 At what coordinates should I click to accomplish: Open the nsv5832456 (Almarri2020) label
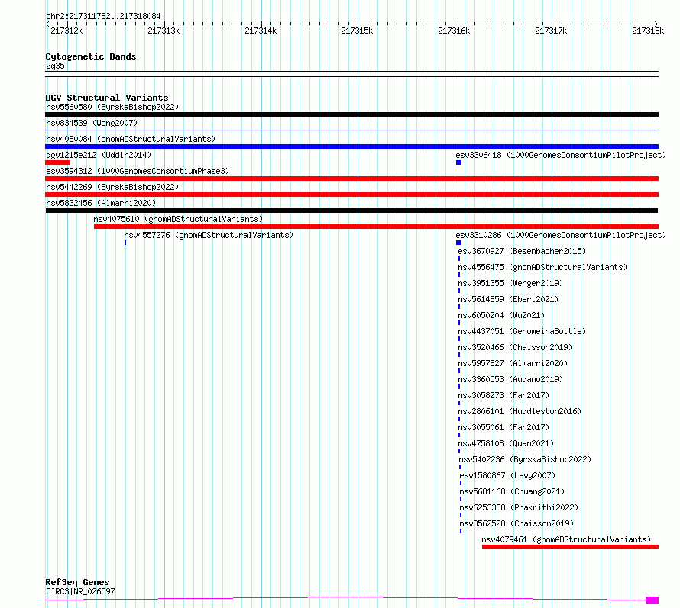[x=101, y=203]
